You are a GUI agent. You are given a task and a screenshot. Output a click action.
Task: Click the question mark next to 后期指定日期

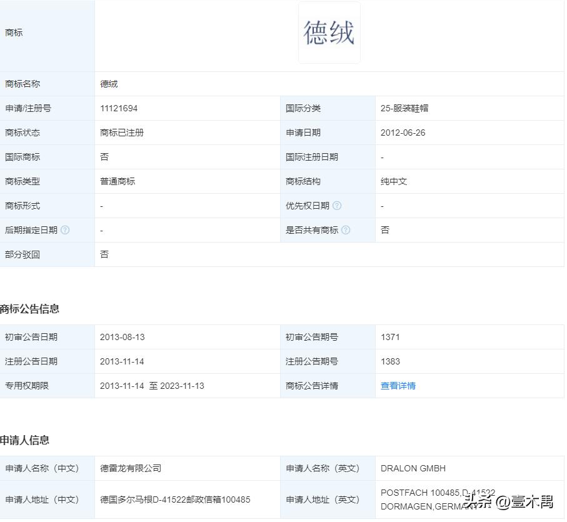click(66, 230)
